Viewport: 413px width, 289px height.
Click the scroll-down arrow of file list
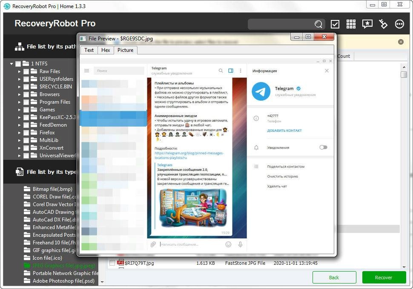pos(404,266)
